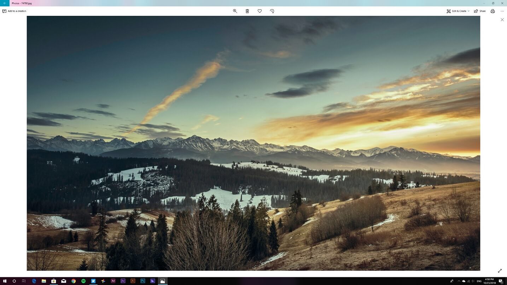This screenshot has height=285, width=507.
Task: Open the See more ellipsis menu
Action: pyautogui.click(x=502, y=11)
